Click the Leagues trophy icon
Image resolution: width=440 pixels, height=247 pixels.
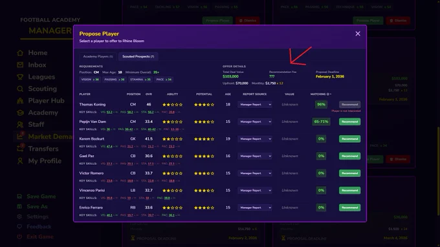coord(20,76)
